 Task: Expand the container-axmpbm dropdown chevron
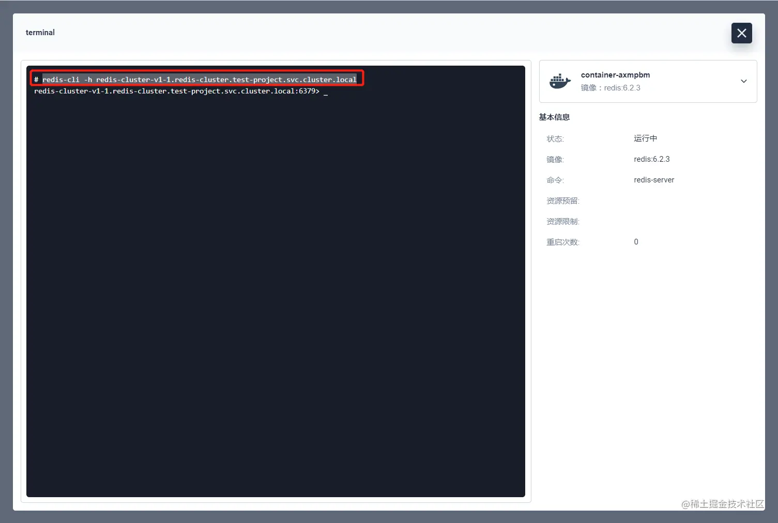pos(743,81)
